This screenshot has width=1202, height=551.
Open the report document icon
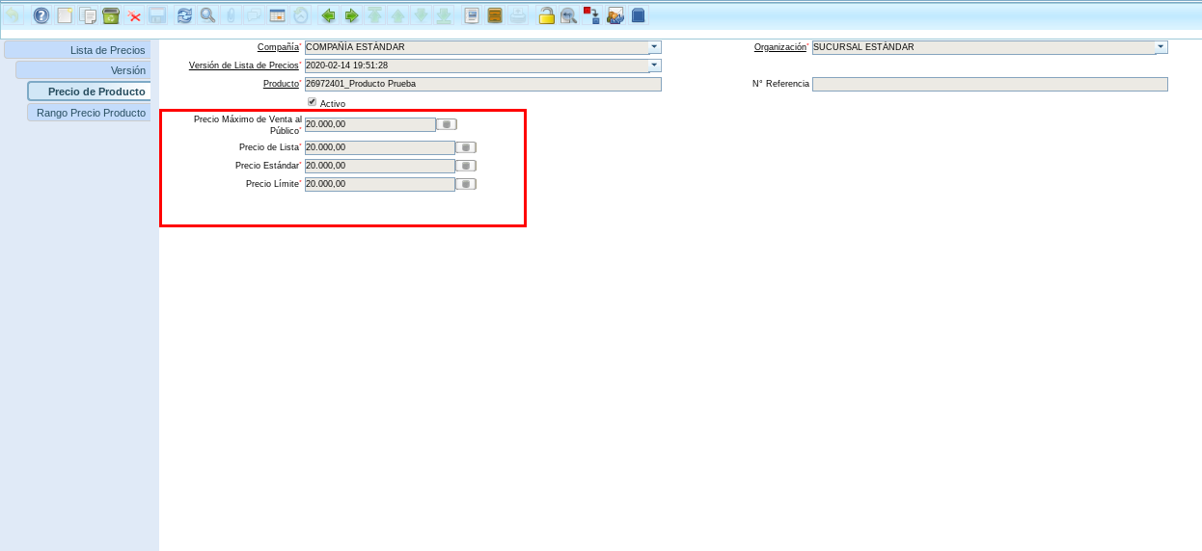click(x=472, y=15)
